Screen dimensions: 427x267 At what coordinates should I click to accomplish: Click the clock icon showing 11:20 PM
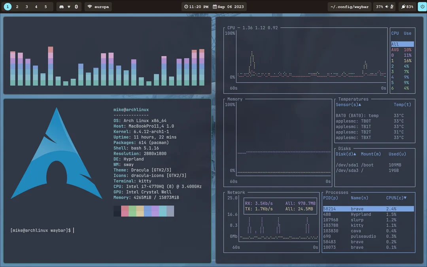coord(186,6)
